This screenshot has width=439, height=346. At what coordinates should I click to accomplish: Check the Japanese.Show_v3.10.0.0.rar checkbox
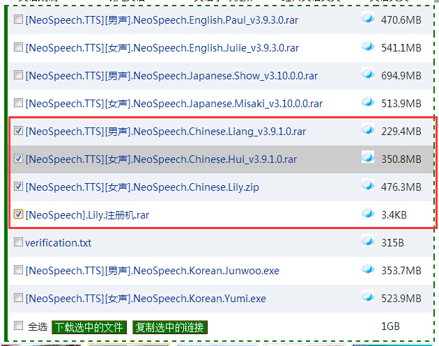(x=19, y=75)
